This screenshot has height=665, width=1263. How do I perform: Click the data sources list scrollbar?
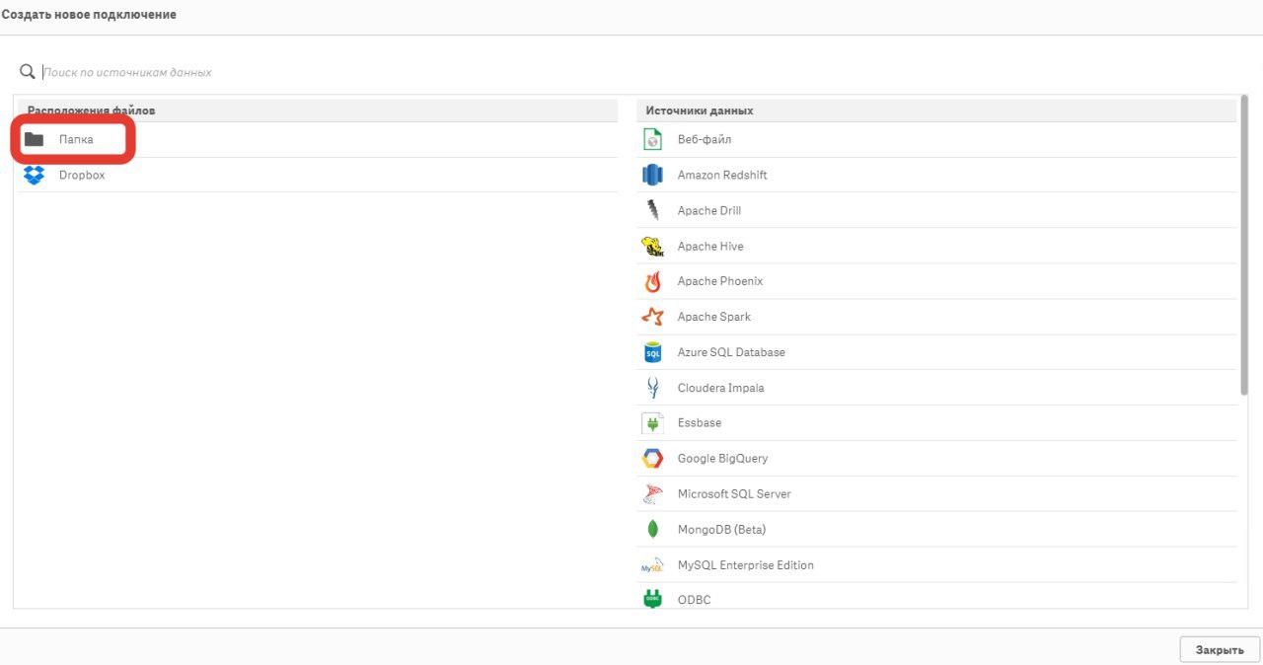click(1243, 247)
